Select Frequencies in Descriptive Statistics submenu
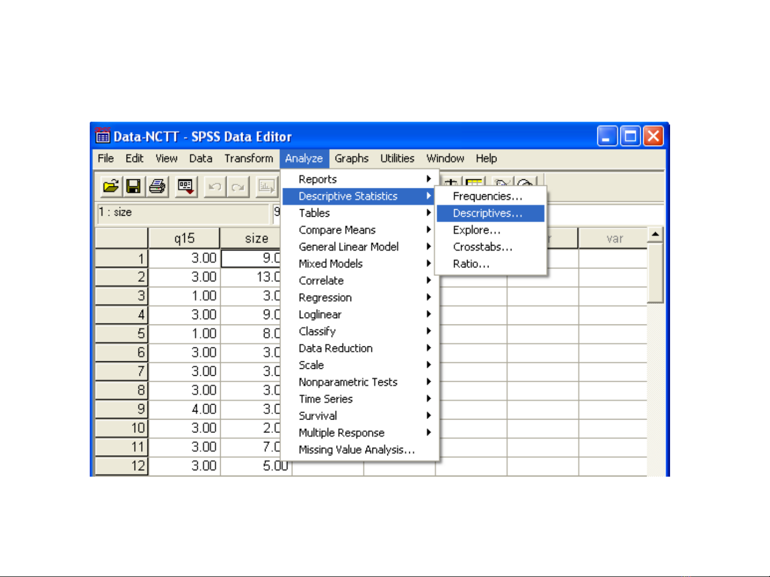Screen dimensions: 770x577 487,196
